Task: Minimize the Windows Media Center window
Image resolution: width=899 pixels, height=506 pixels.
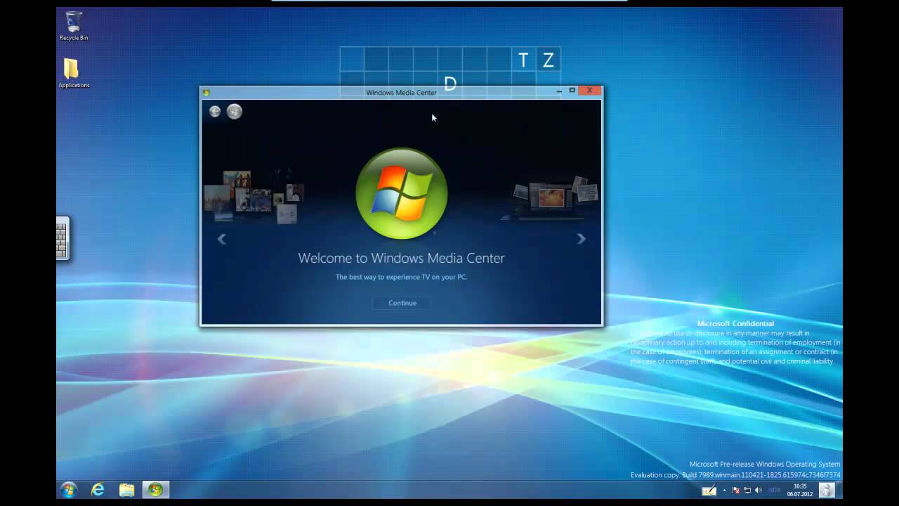Action: pyautogui.click(x=559, y=91)
